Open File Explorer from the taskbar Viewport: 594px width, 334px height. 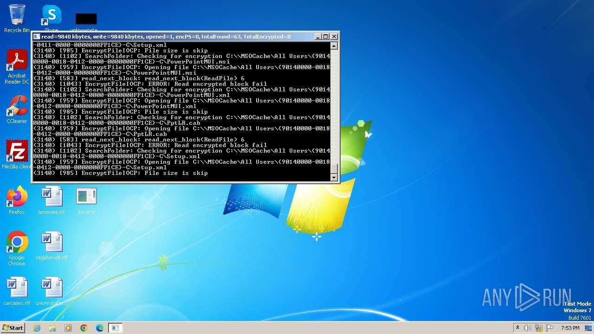pos(52,328)
